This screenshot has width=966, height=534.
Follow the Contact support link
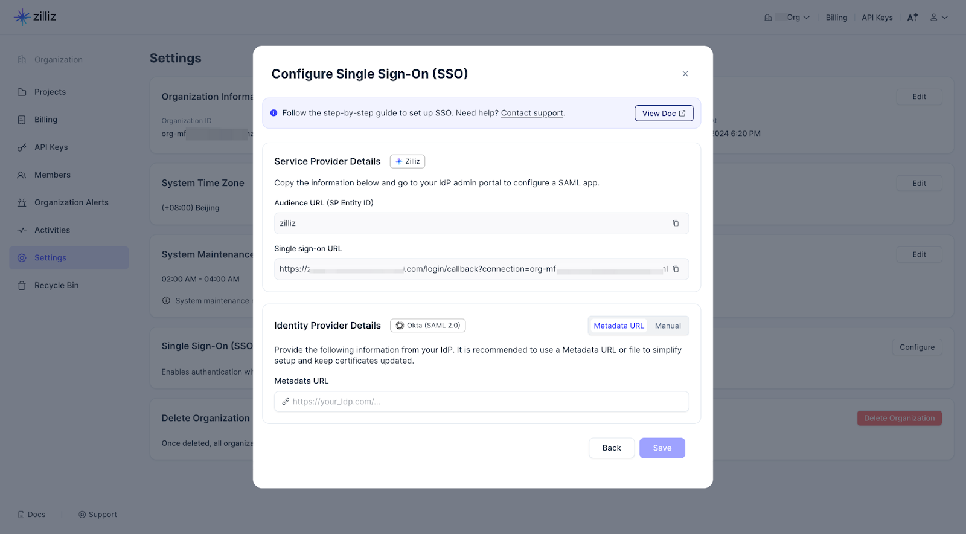(x=532, y=114)
